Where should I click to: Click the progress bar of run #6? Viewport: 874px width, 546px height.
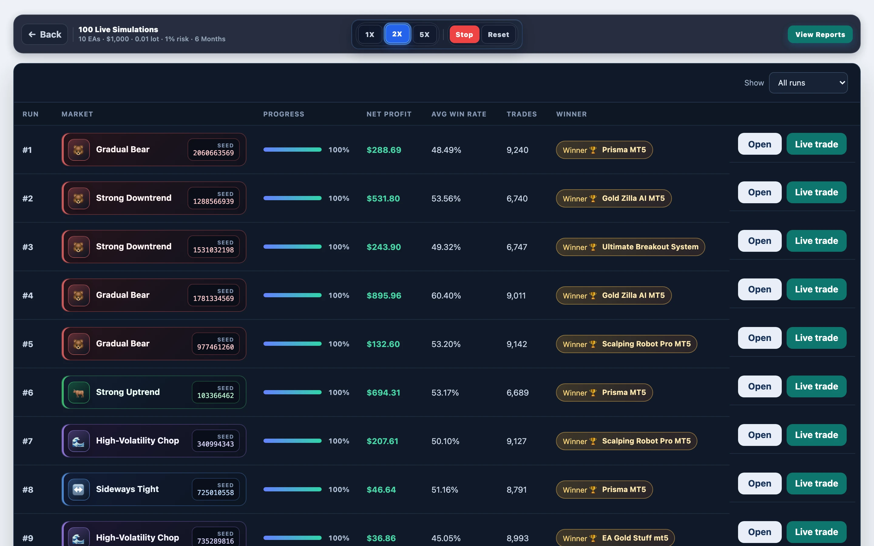(x=292, y=392)
